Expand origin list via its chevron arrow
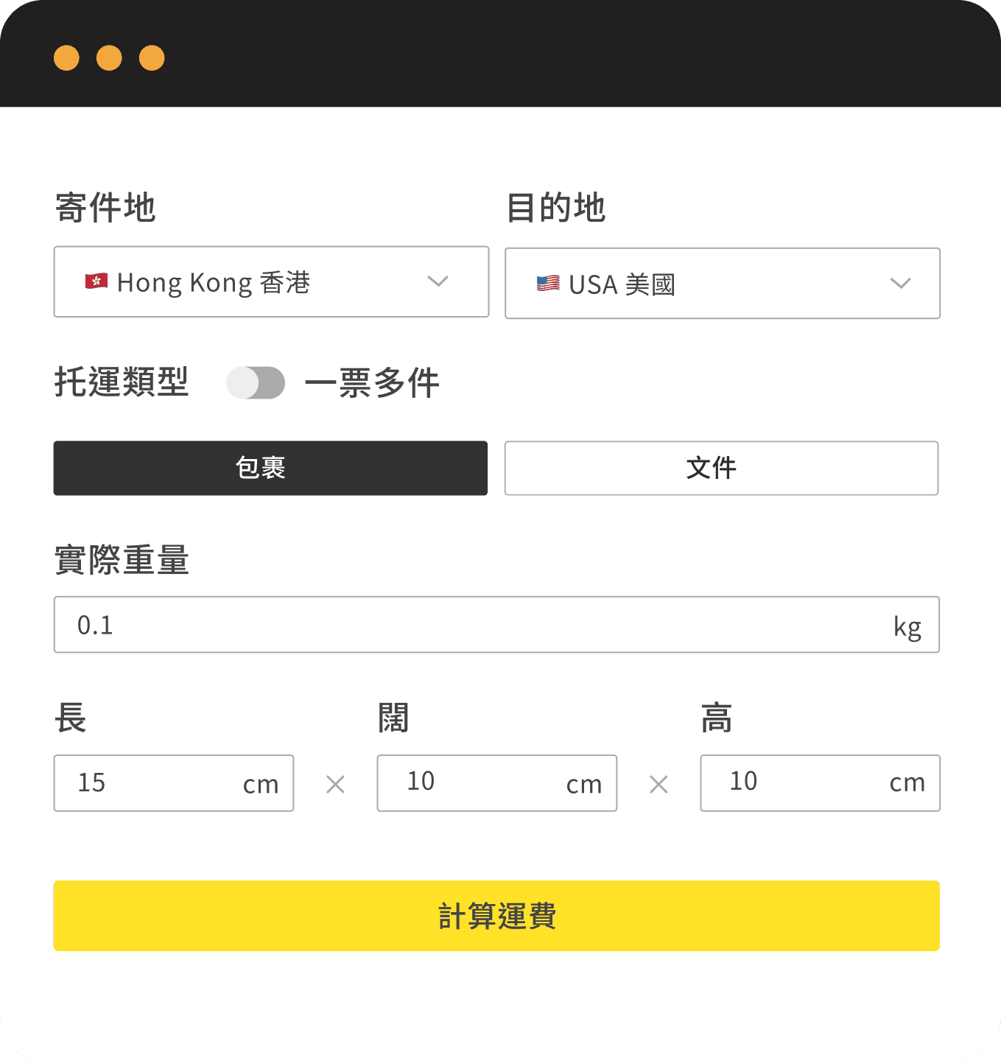 (x=438, y=281)
